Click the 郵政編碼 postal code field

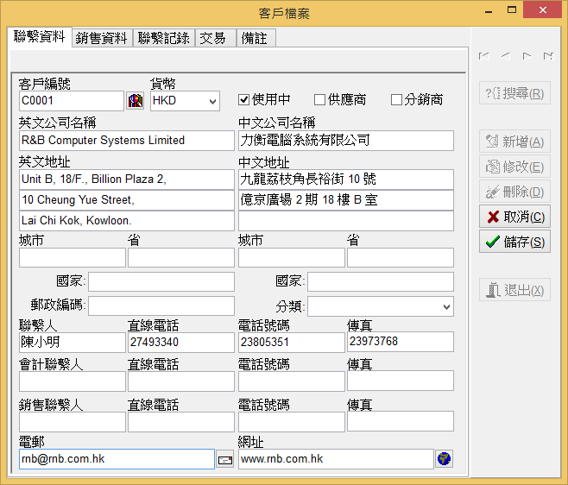coord(161,306)
